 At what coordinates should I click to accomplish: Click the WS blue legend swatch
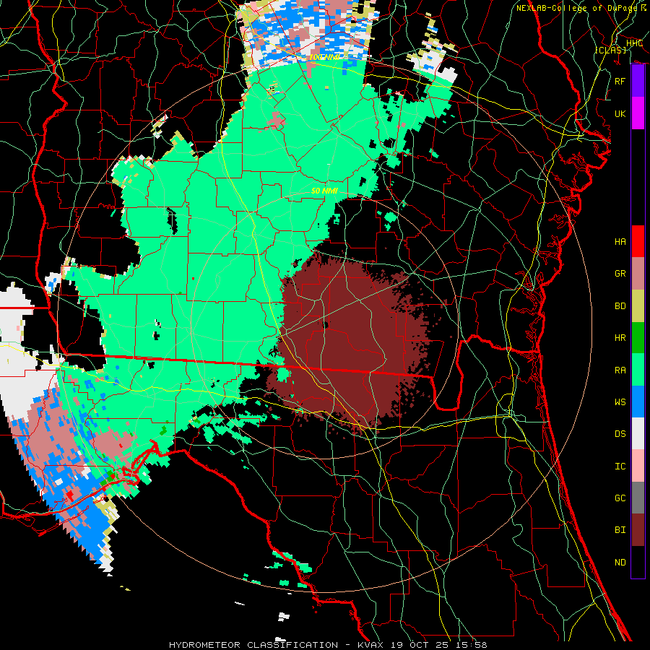(x=638, y=402)
